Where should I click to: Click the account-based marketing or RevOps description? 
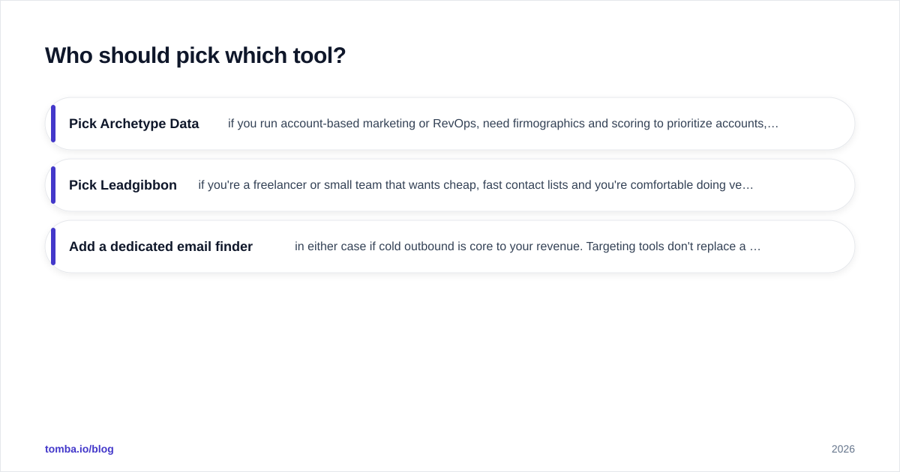pos(503,124)
